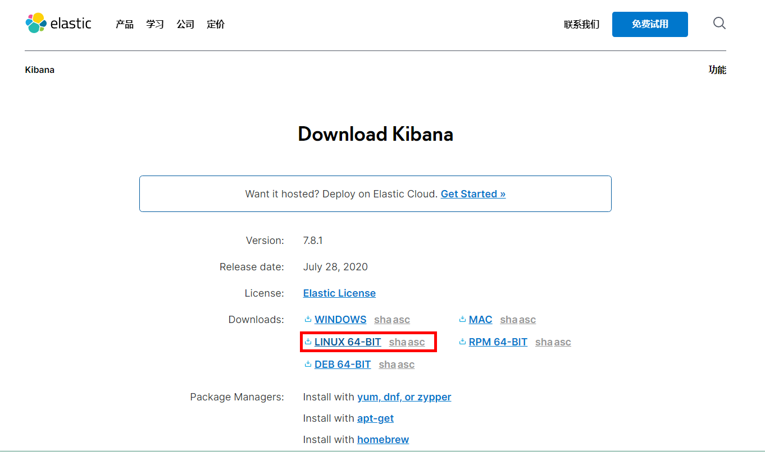Open the 产品 menu
The height and width of the screenshot is (452, 765).
coord(125,24)
